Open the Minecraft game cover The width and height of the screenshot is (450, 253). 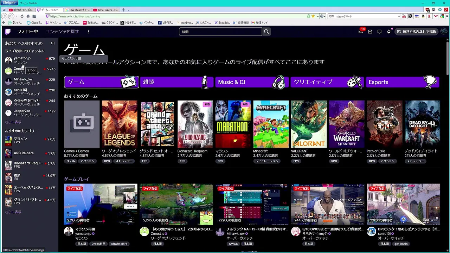click(x=271, y=124)
